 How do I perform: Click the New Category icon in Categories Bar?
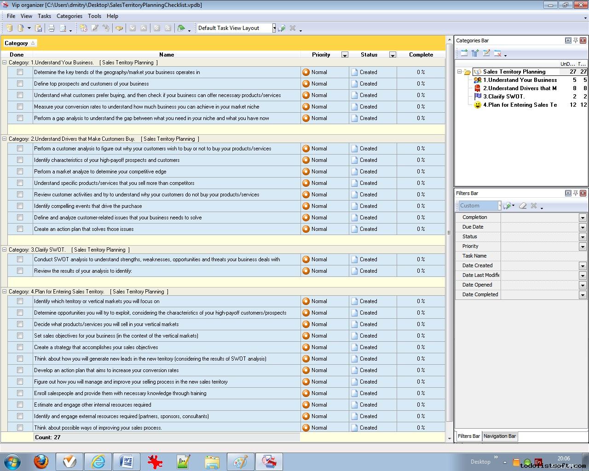464,53
